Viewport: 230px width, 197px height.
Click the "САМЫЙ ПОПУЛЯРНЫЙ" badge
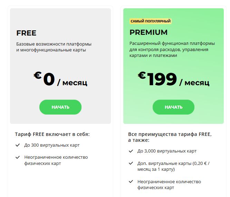pyautogui.click(x=151, y=21)
